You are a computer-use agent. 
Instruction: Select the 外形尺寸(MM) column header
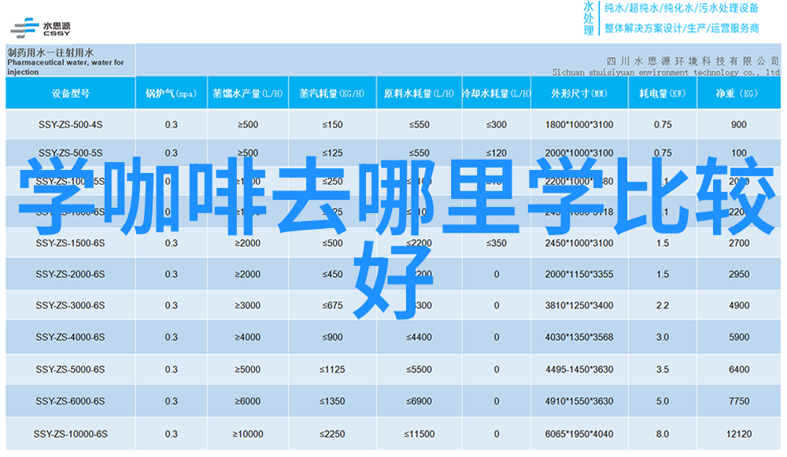[x=579, y=94]
